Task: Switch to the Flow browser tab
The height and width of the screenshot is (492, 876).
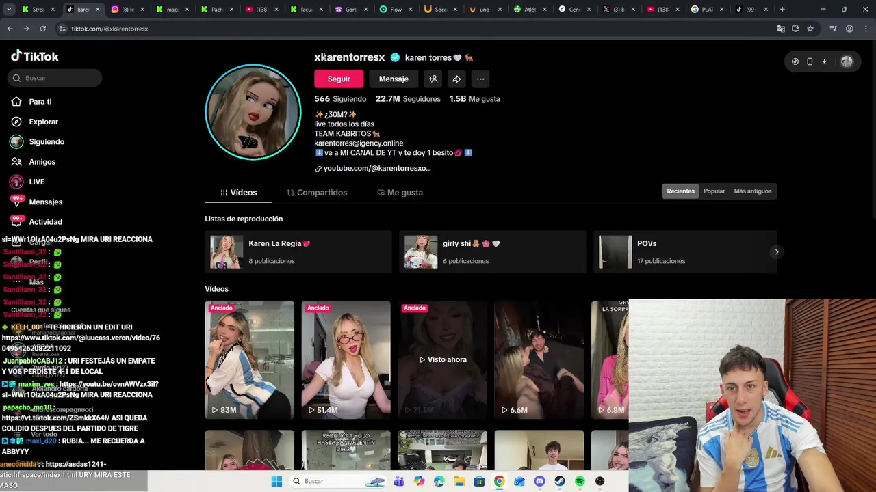Action: 395,9
